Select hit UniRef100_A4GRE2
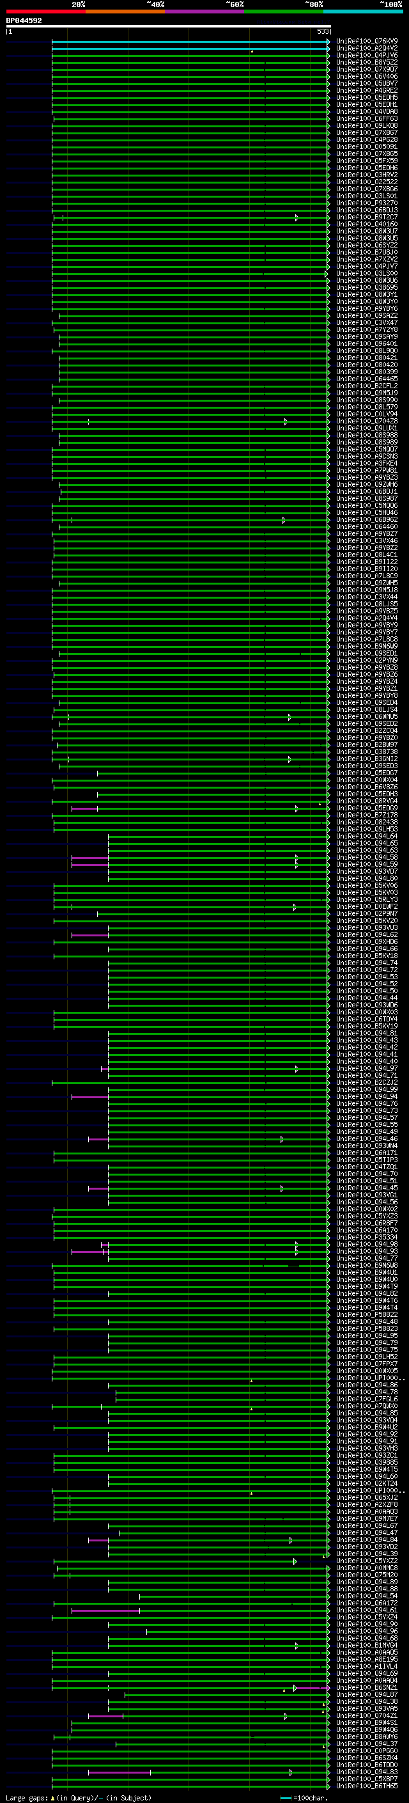The width and height of the screenshot is (409, 1803). point(366,90)
